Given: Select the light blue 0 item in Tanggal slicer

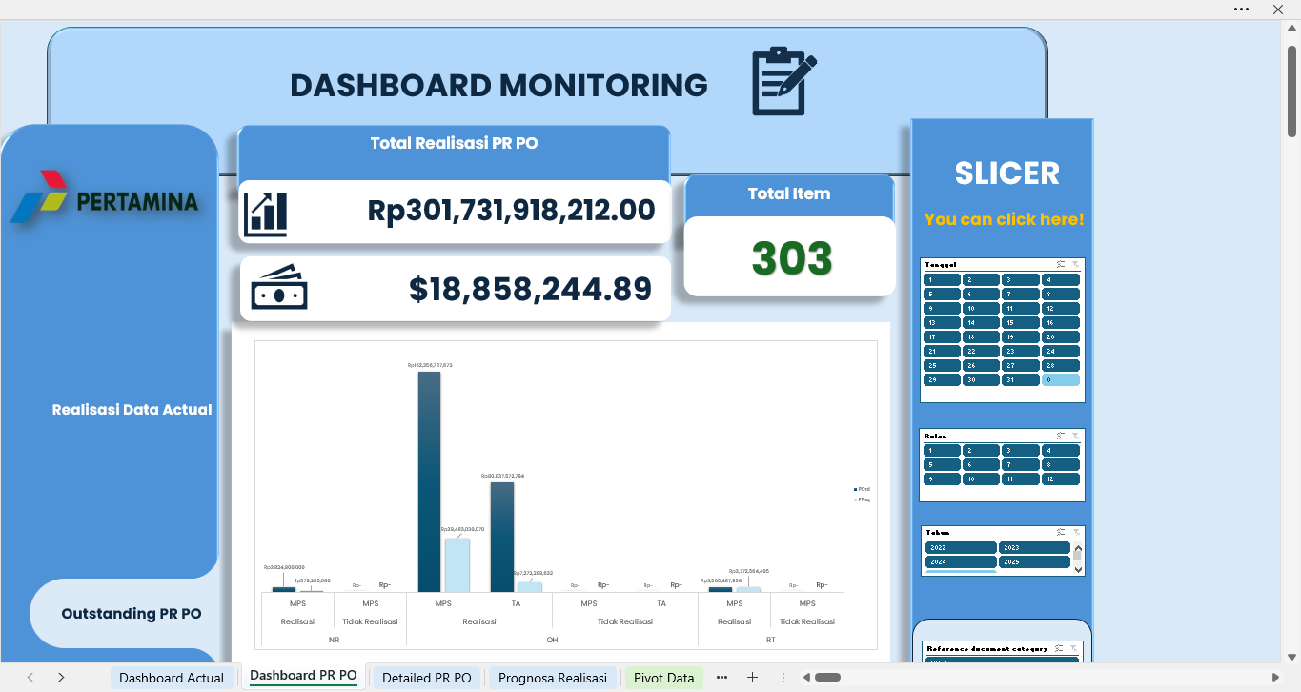Looking at the screenshot, I should [x=1061, y=380].
